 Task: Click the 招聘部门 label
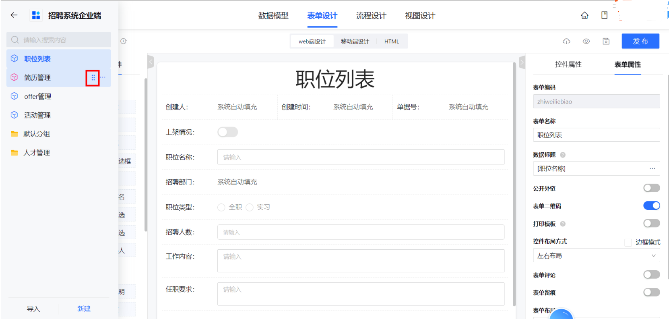(180, 182)
